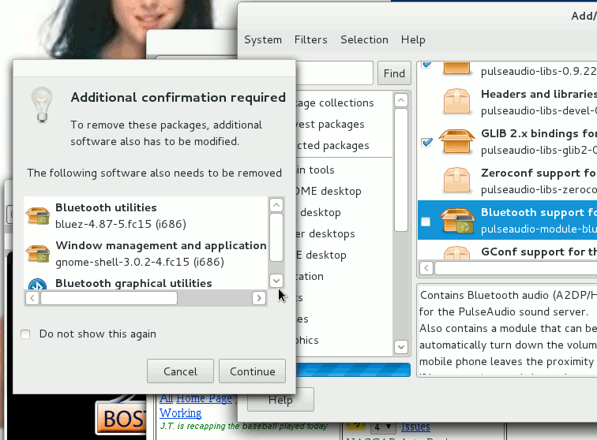Open the Help menu in menu bar
Viewport: 597px width, 440px height.
[413, 39]
